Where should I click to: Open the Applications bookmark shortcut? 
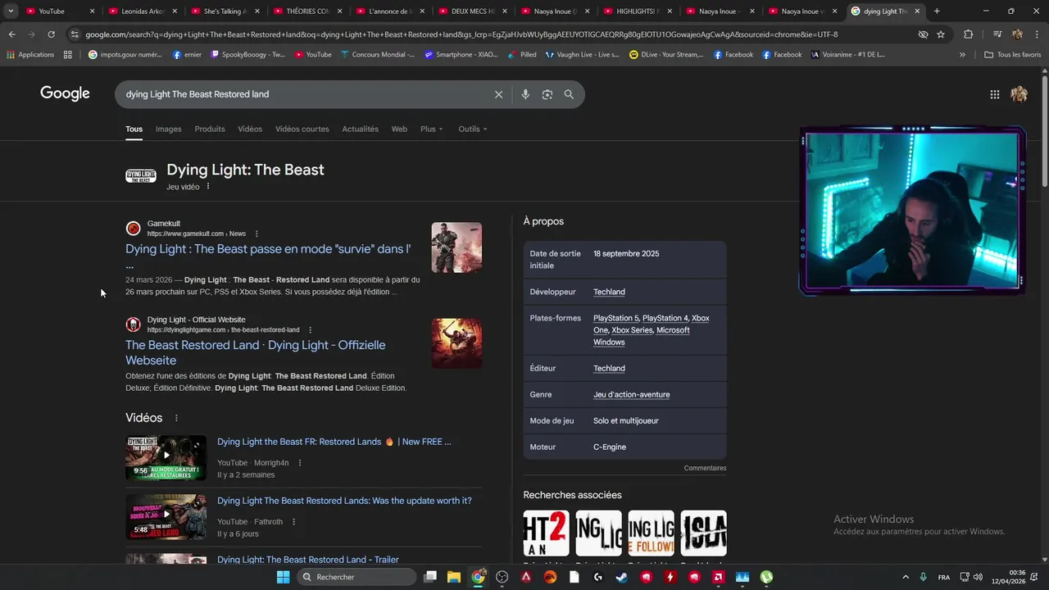point(30,55)
